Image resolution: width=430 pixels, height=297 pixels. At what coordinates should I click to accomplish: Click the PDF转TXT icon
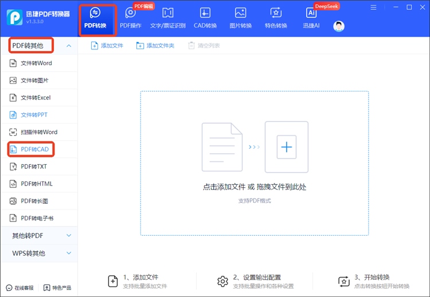coord(13,167)
